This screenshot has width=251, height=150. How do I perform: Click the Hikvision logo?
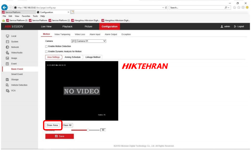[14, 27]
